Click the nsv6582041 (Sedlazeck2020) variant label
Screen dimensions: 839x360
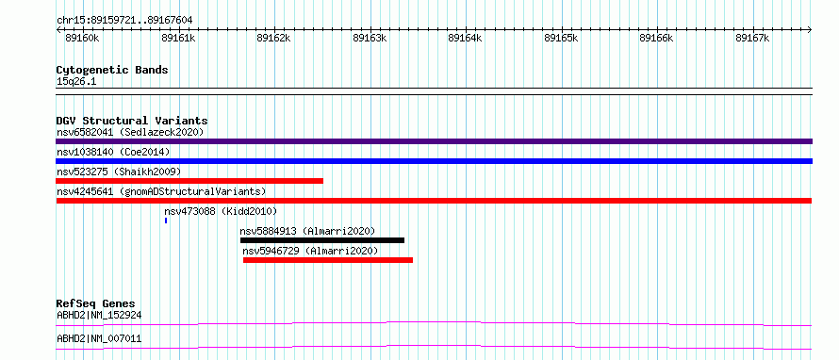coord(130,132)
